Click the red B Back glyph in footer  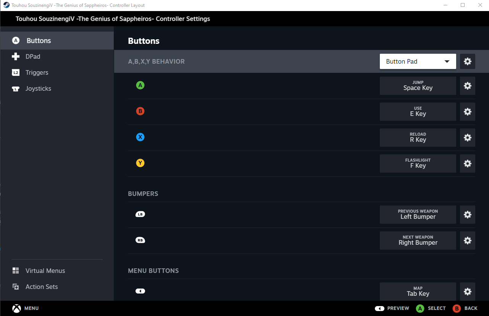(457, 308)
